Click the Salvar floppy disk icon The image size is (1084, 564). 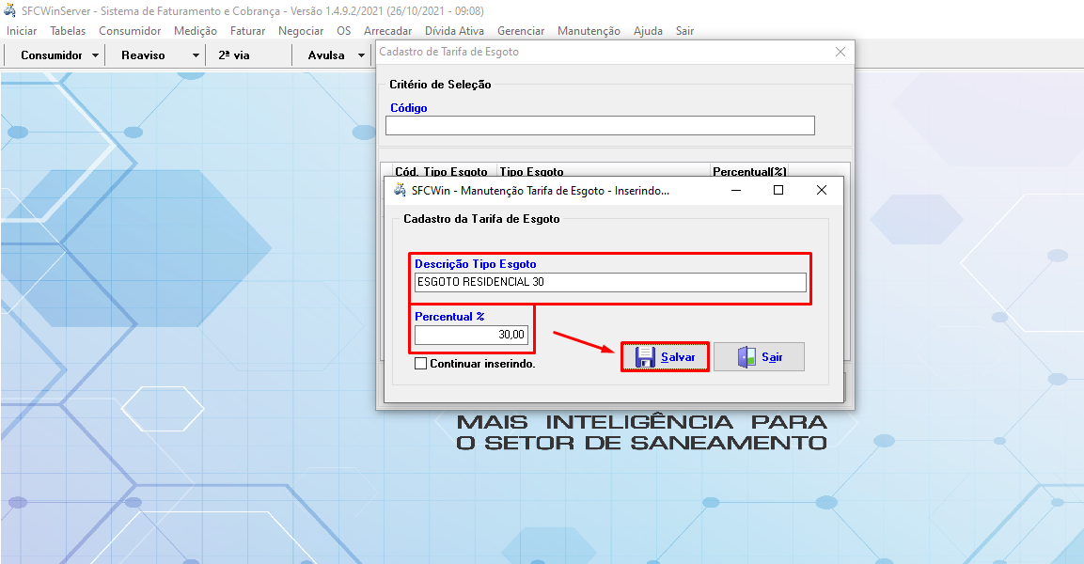(x=645, y=357)
